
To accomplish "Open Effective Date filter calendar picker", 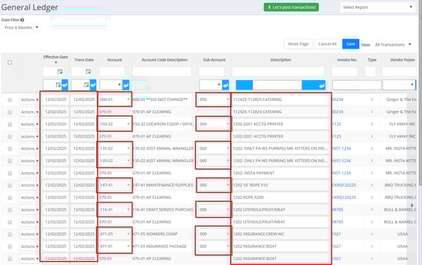I will (x=60, y=72).
